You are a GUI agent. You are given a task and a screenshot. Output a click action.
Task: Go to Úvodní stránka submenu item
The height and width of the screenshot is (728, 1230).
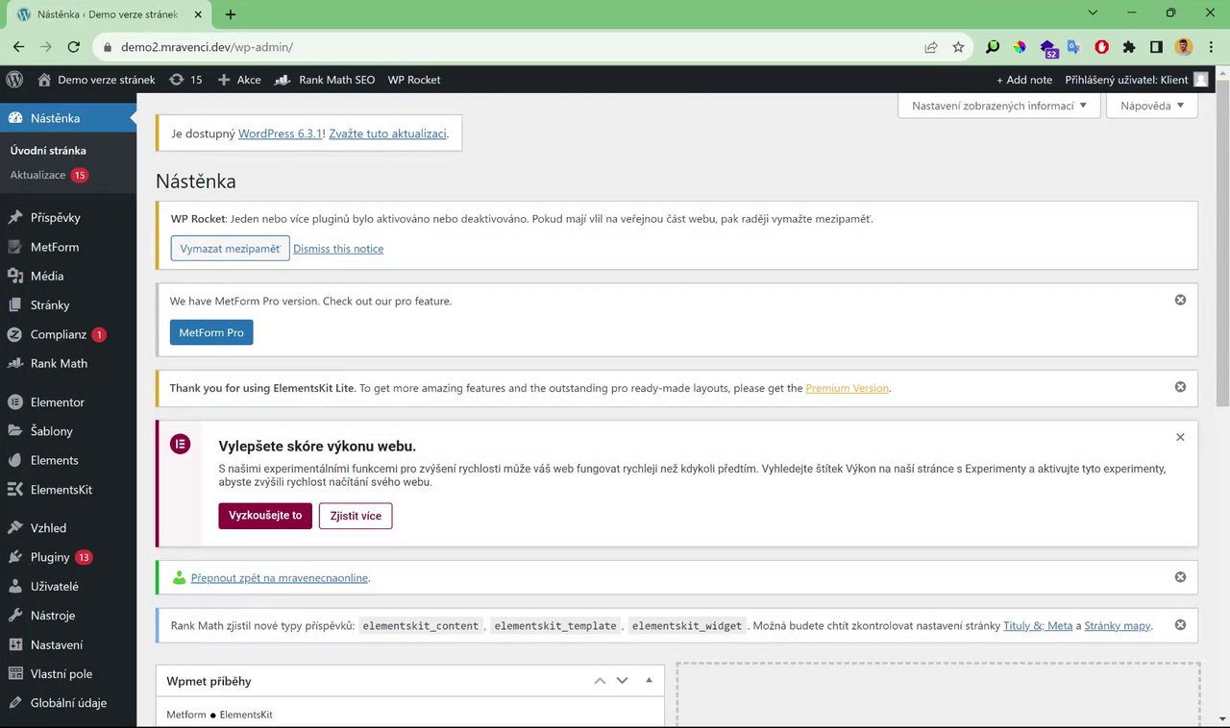(x=48, y=150)
